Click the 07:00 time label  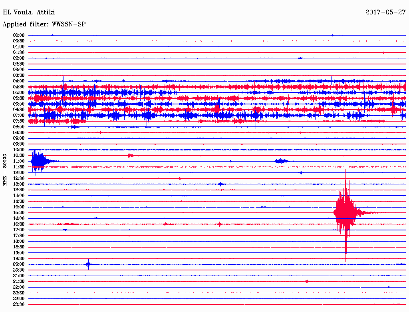coord(19,115)
